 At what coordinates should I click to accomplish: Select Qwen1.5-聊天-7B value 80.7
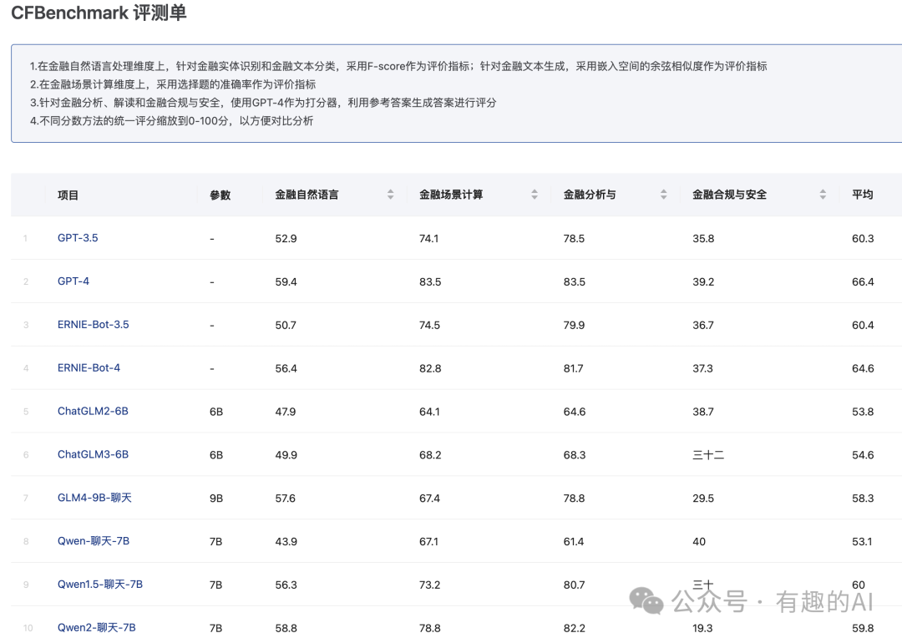[574, 585]
